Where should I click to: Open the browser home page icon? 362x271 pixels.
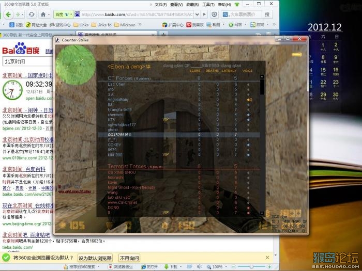tap(43, 14)
